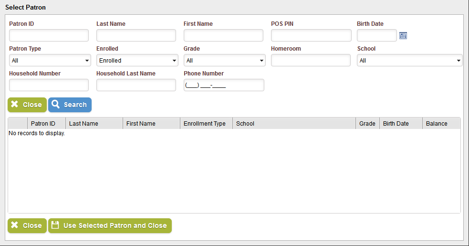The width and height of the screenshot is (469, 246).
Task: Focus the Patron ID input field
Action: click(x=49, y=35)
